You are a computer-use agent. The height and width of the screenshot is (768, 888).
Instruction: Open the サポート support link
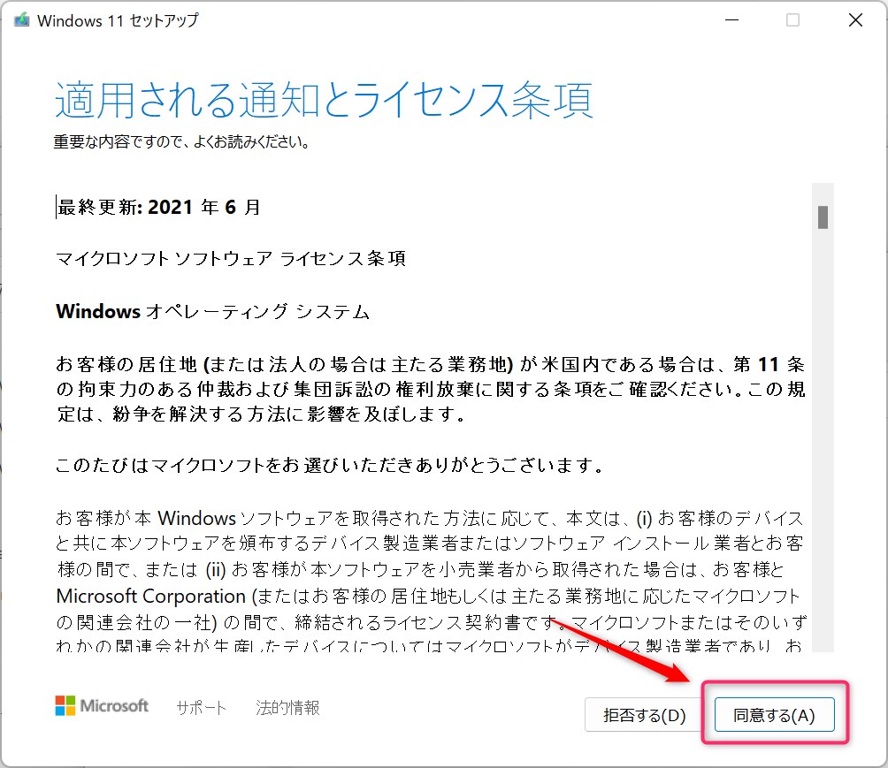tap(201, 707)
